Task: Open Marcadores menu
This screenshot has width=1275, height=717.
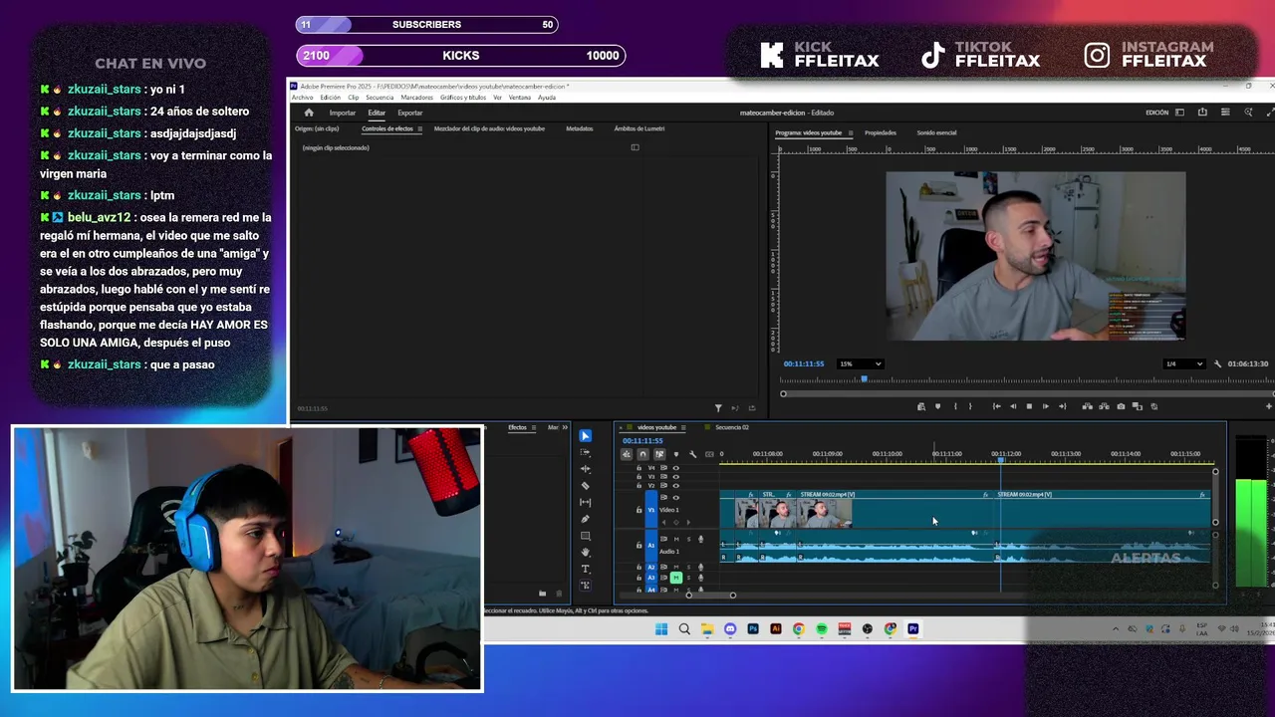Action: pos(417,98)
